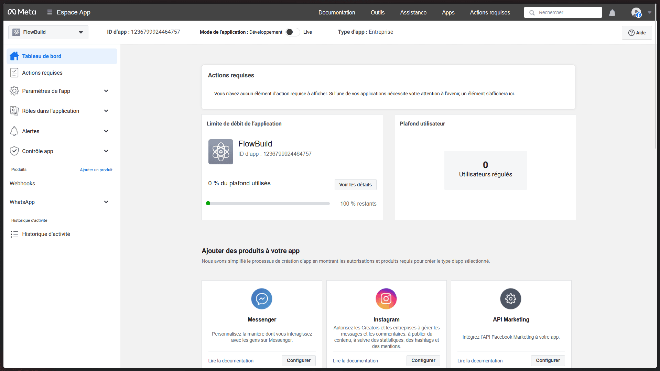660x371 pixels.
Task: Click the Meta logo in header
Action: point(22,12)
